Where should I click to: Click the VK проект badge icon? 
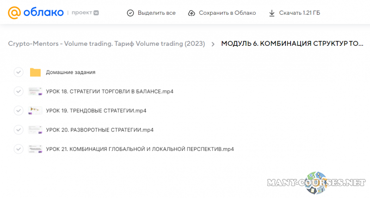point(95,13)
